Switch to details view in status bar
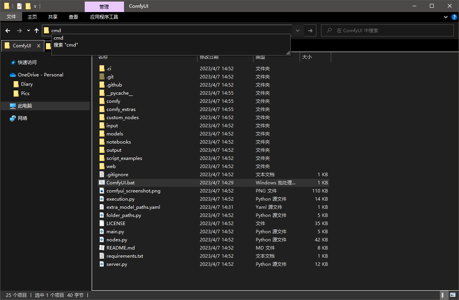 (x=444, y=295)
